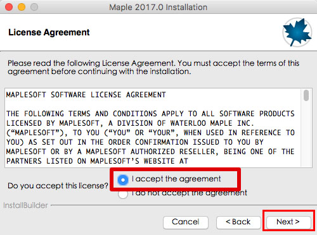
Task: Click the 'Maple 2017.0 Installation' title bar
Action: point(158,7)
